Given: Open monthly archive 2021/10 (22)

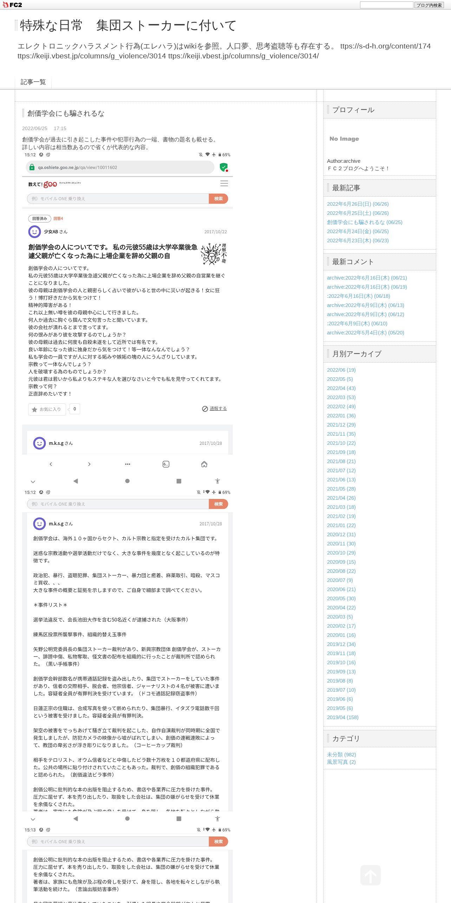Looking at the screenshot, I should point(341,443).
